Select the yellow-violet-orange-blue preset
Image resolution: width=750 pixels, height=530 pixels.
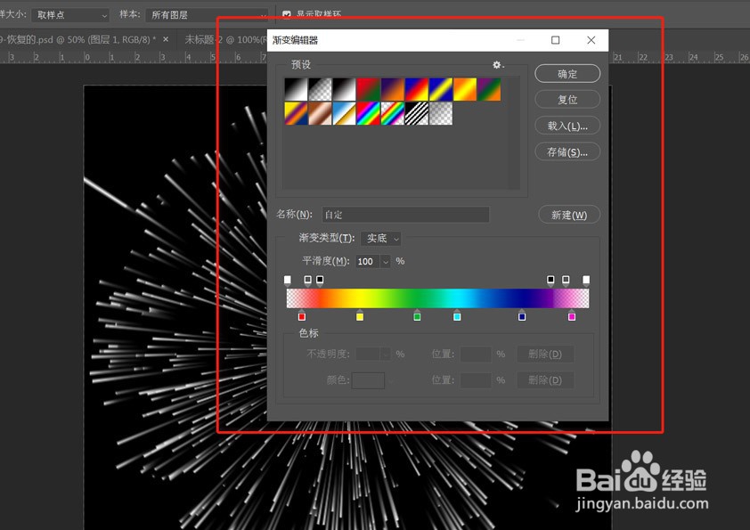(x=296, y=113)
